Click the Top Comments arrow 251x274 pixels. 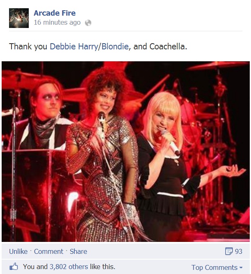241,268
